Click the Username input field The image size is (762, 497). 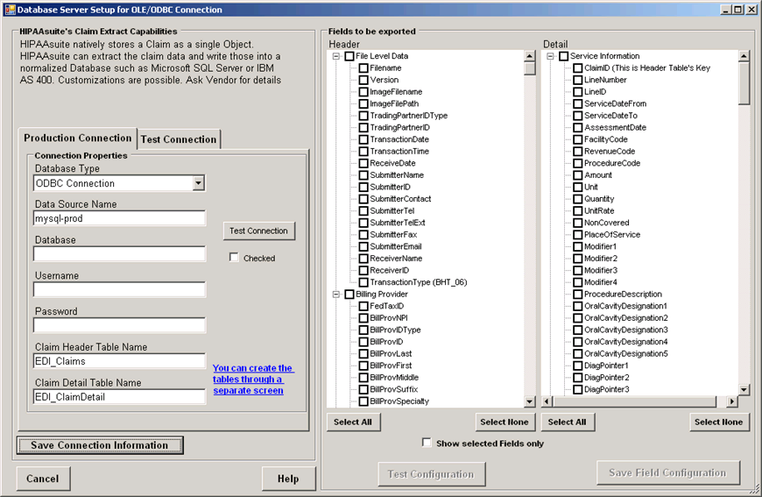coord(119,290)
